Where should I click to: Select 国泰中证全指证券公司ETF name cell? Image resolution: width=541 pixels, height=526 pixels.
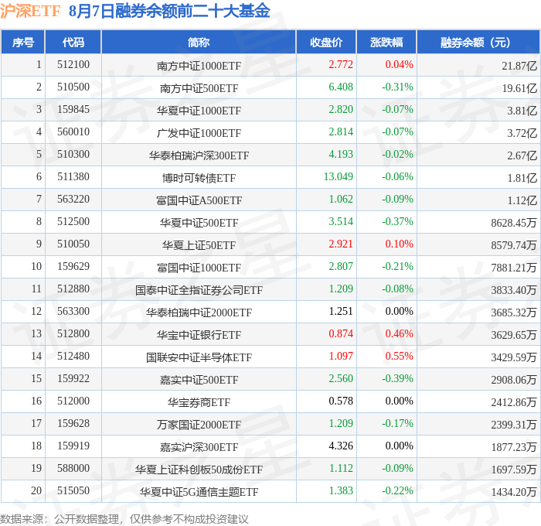199,290
